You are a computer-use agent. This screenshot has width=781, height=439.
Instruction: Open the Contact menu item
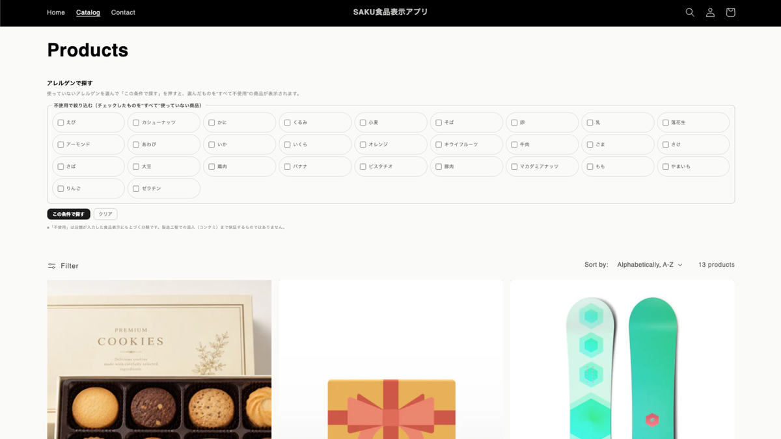[x=123, y=12]
